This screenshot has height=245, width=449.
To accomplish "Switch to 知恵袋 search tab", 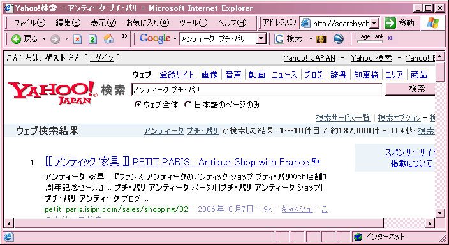I will pos(366,75).
